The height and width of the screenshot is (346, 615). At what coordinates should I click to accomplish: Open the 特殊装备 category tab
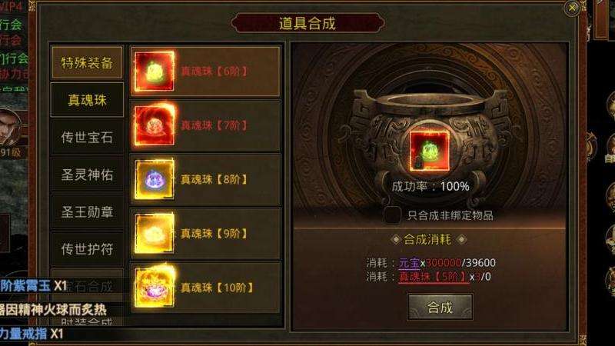[x=87, y=62]
